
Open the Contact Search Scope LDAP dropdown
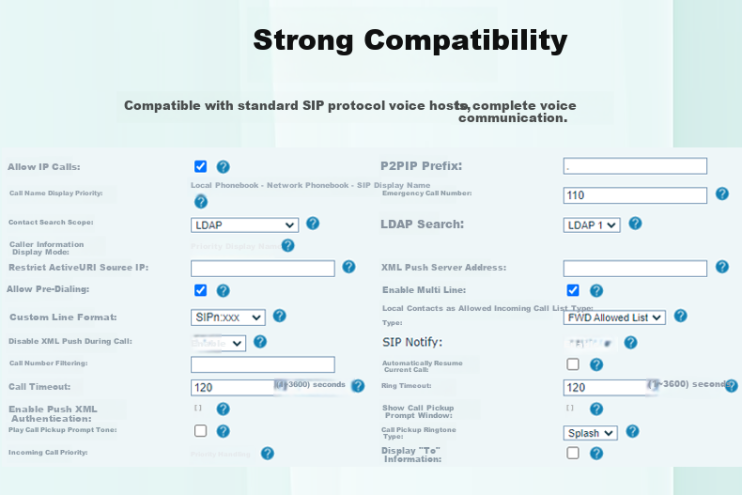coord(244,225)
